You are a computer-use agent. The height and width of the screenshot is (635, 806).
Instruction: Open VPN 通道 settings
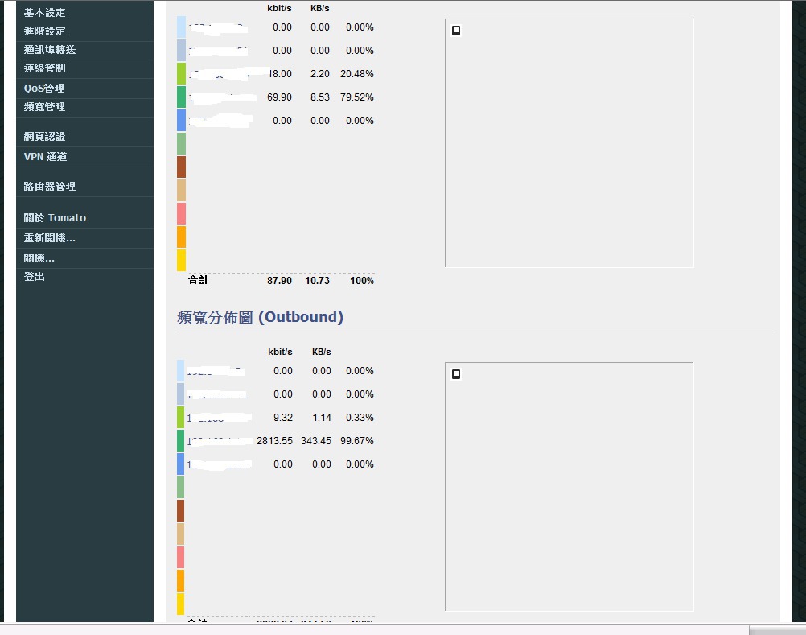coord(45,156)
